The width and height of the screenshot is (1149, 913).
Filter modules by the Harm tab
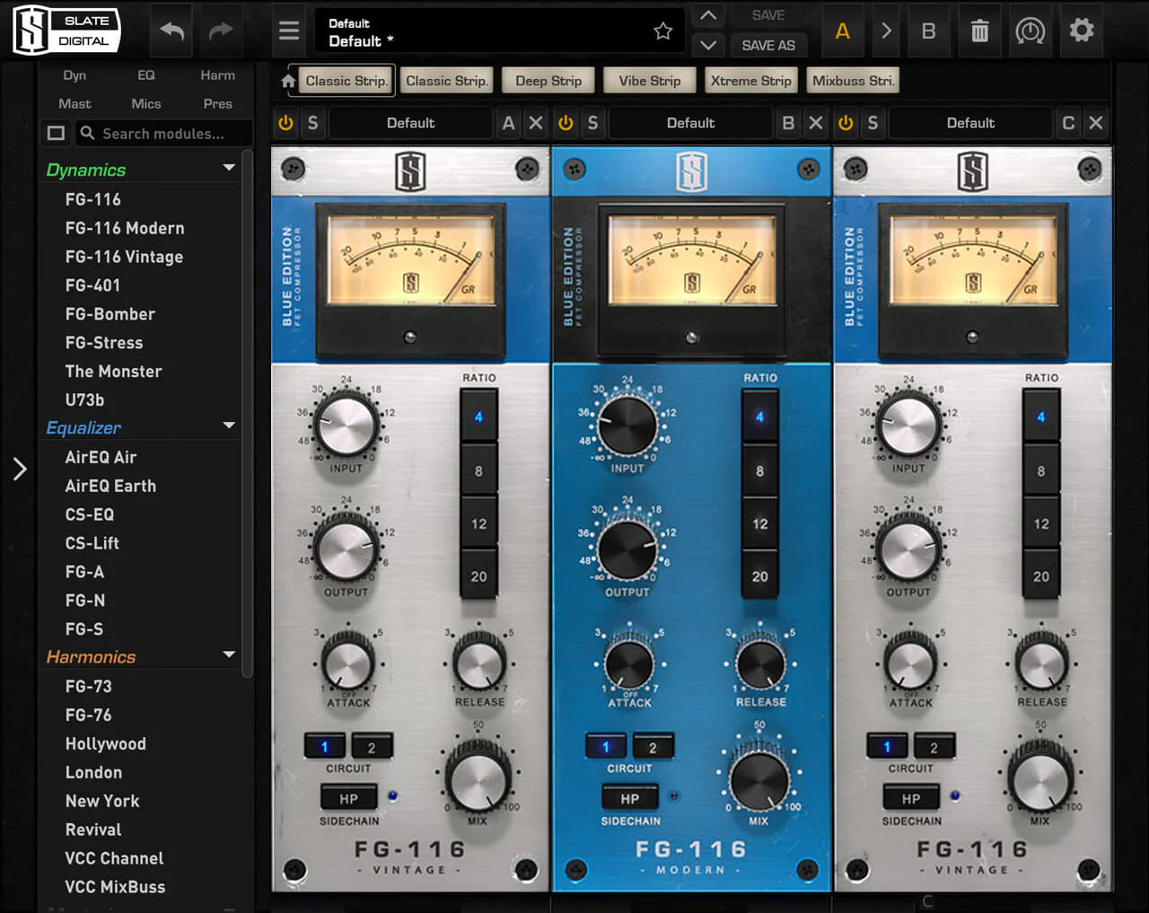click(x=218, y=75)
